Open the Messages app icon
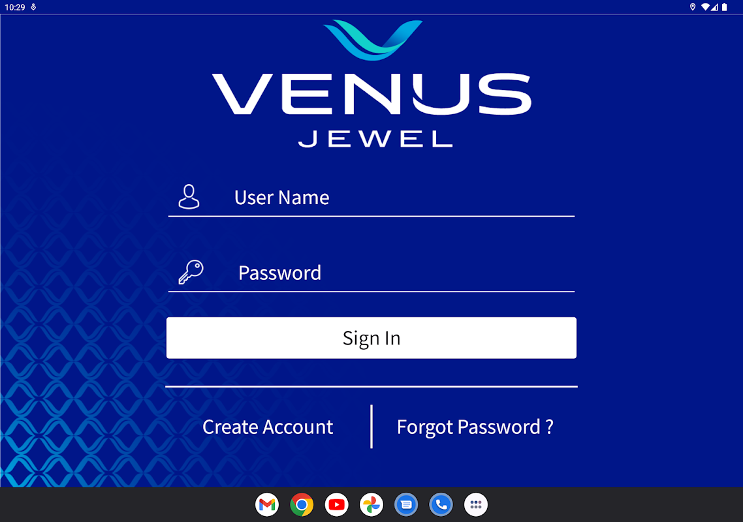This screenshot has width=743, height=522. pos(406,504)
